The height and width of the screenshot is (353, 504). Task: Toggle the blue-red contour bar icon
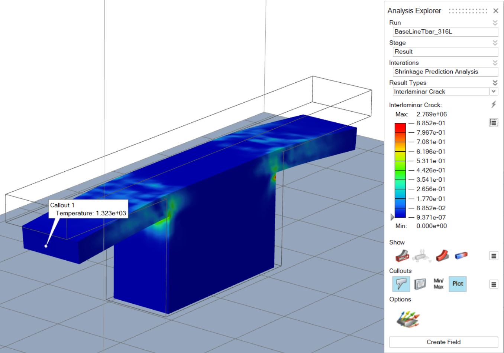click(461, 255)
